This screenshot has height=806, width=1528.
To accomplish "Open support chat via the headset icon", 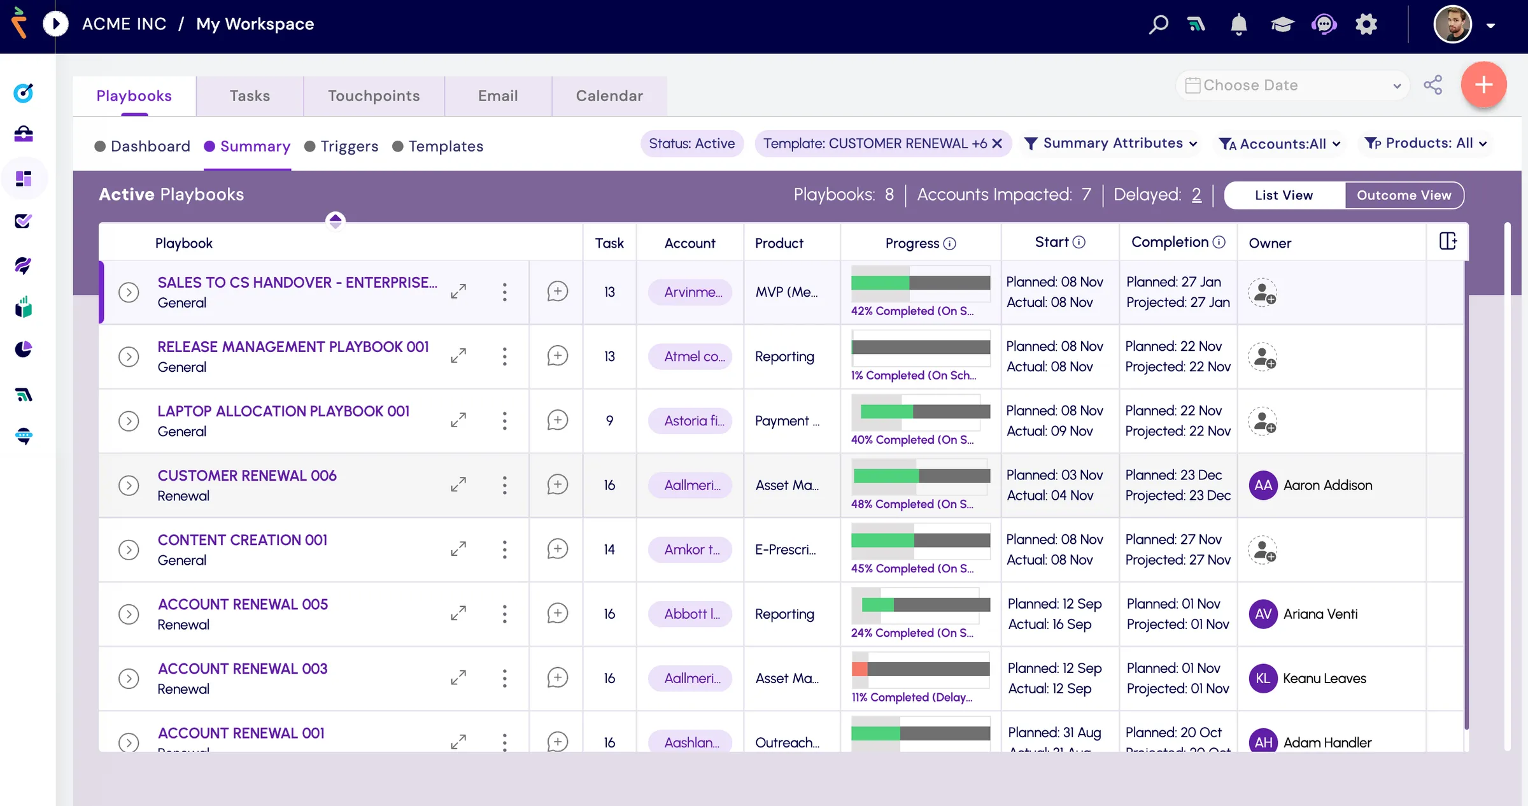I will tap(1324, 24).
